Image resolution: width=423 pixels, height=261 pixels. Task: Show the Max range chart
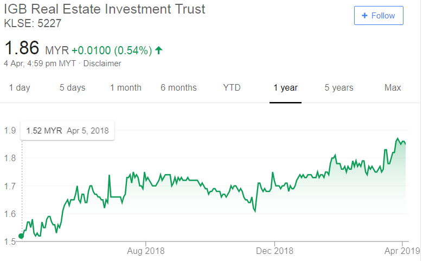393,88
